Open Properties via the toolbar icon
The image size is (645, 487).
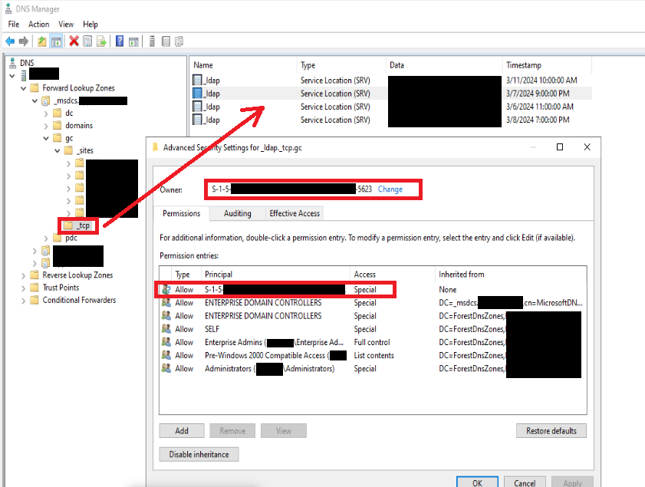(87, 41)
